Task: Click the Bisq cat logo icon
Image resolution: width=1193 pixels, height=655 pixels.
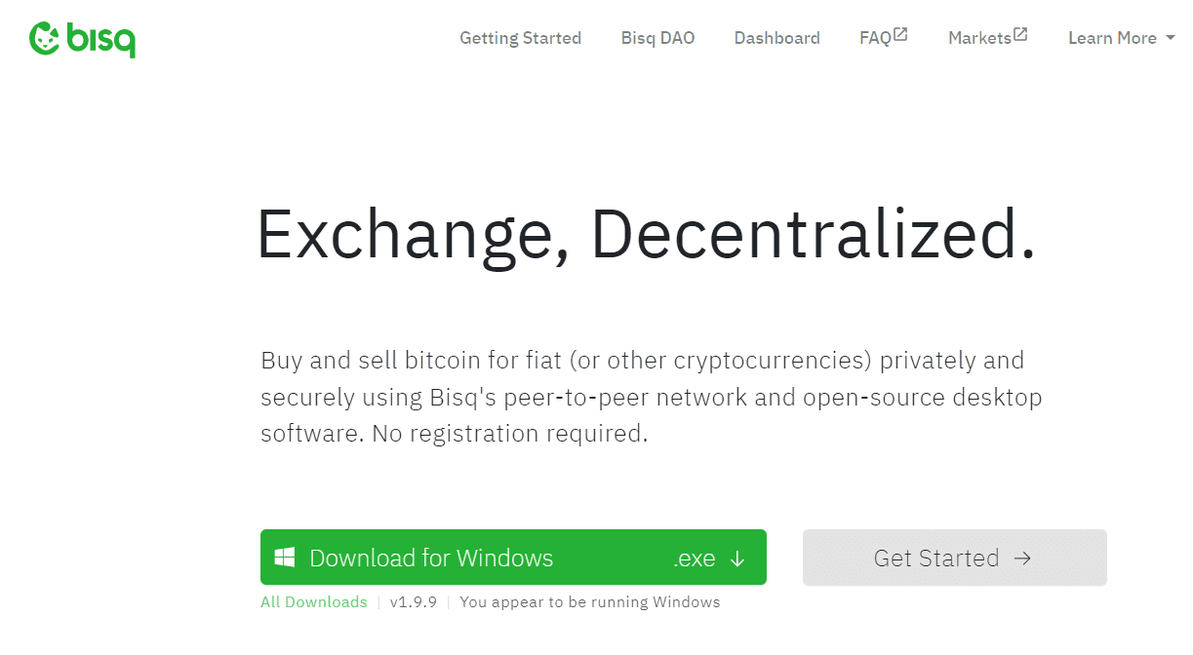Action: (x=45, y=38)
